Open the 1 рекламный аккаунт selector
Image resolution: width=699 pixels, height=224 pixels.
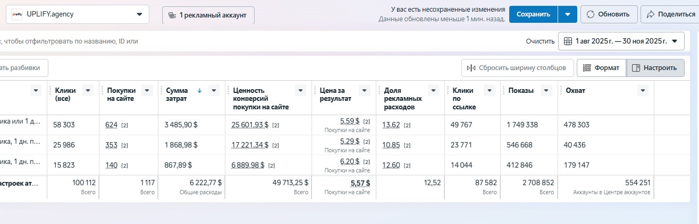(208, 15)
